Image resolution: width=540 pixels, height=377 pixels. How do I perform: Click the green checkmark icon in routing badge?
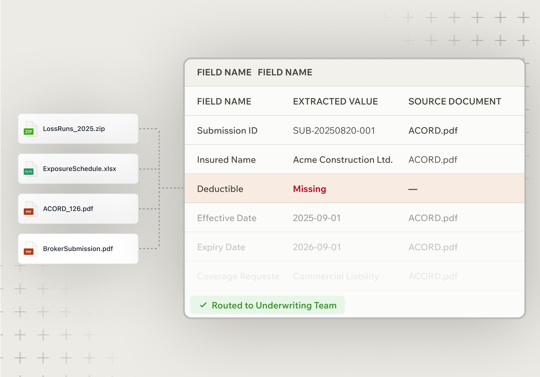(x=203, y=305)
